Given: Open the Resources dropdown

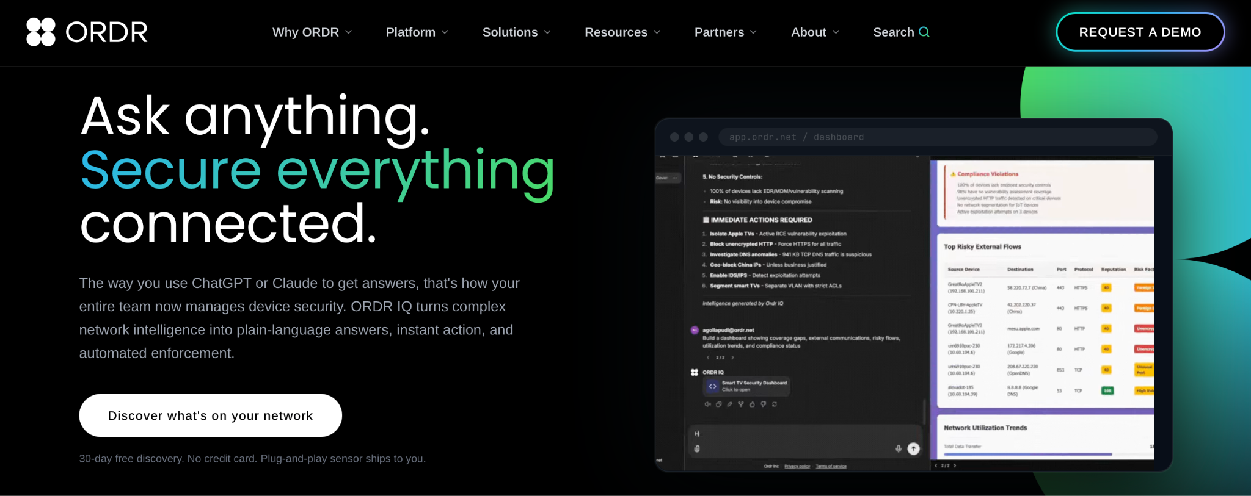Looking at the screenshot, I should coord(622,32).
